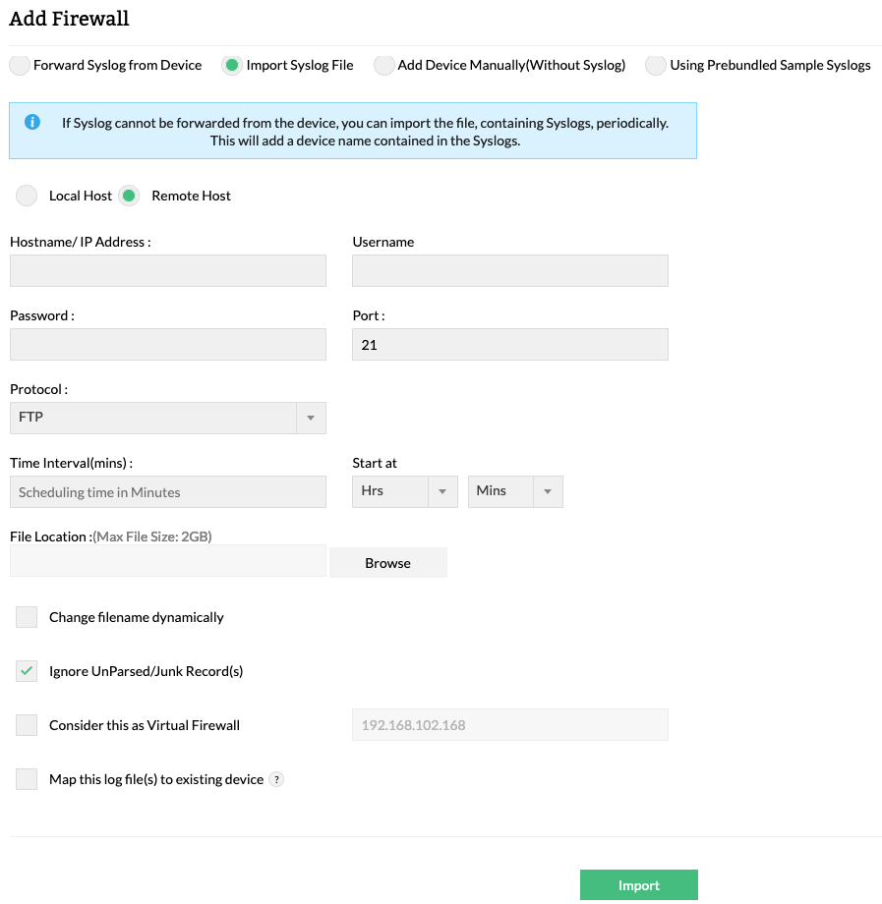Check Map this log file(s) to existing device
The width and height of the screenshot is (882, 904).
(x=27, y=779)
